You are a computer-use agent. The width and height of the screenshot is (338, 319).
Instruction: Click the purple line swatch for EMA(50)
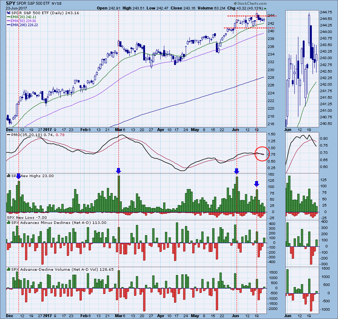(9, 21)
